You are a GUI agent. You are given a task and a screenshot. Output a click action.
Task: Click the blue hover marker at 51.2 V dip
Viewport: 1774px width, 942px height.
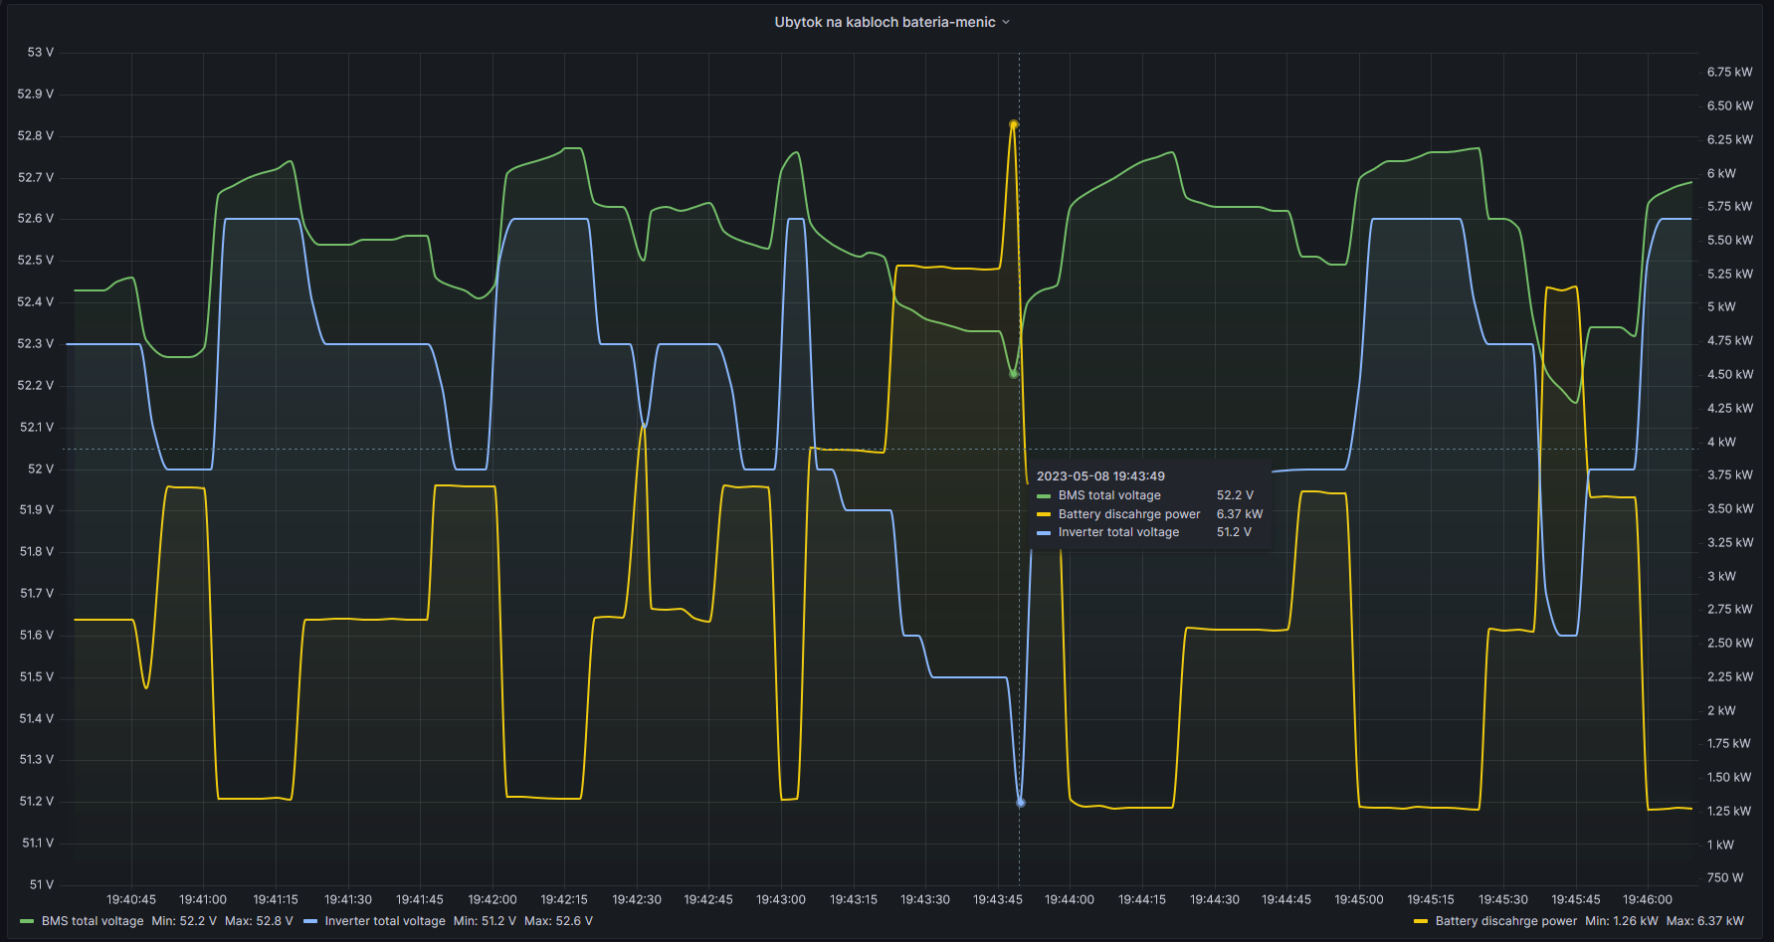tap(1020, 802)
